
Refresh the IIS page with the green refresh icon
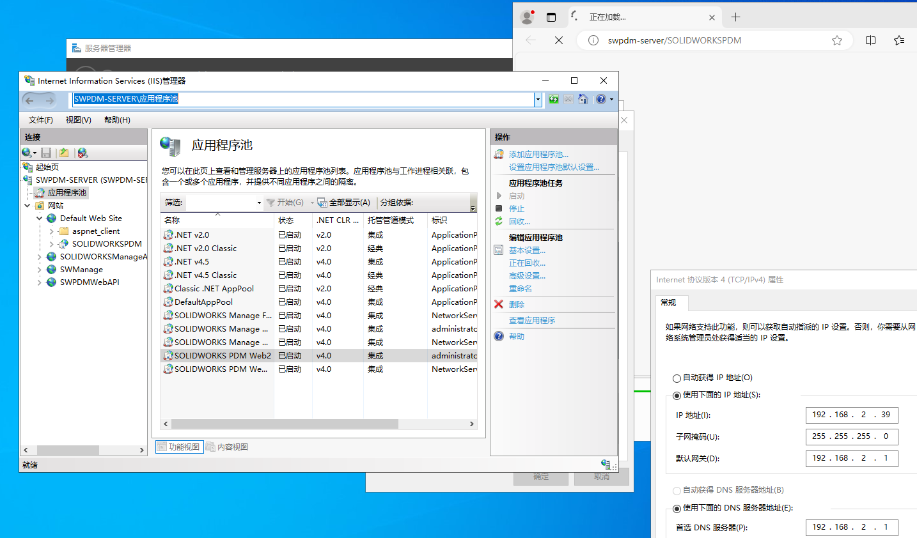[554, 99]
